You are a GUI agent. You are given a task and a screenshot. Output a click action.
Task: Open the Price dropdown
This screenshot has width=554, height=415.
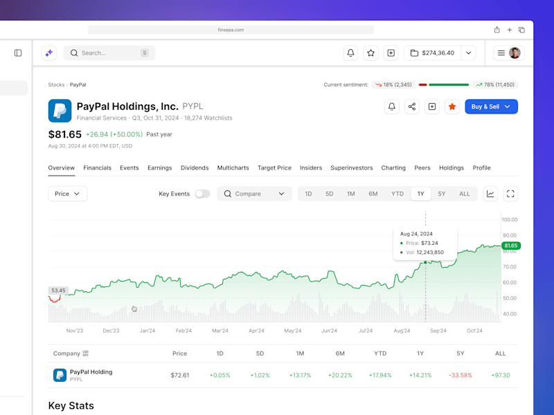67,194
